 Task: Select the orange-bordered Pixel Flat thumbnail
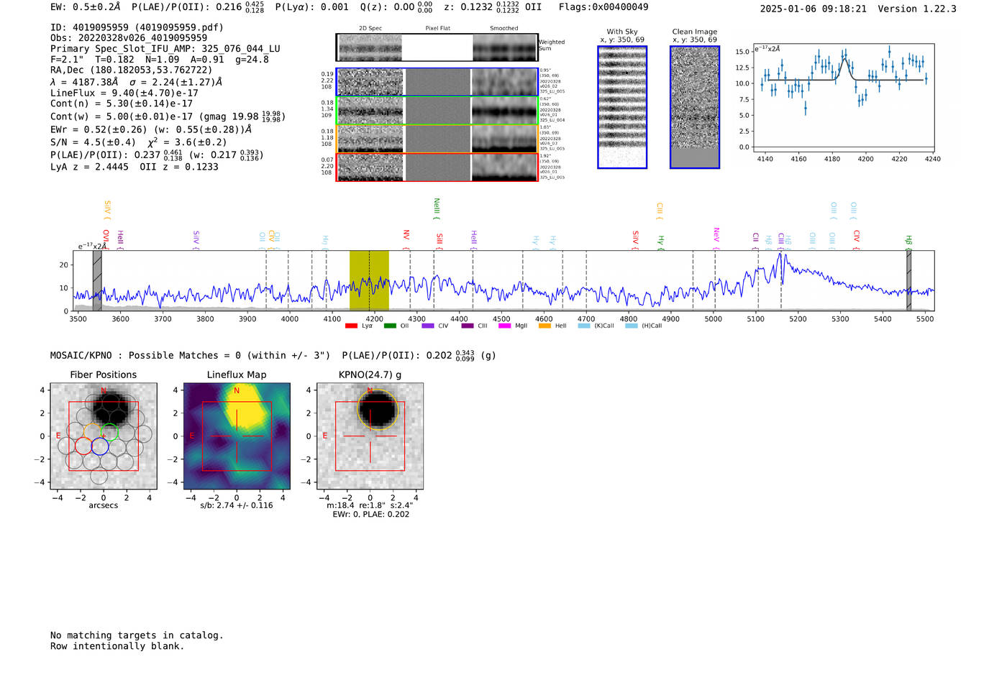(x=437, y=139)
